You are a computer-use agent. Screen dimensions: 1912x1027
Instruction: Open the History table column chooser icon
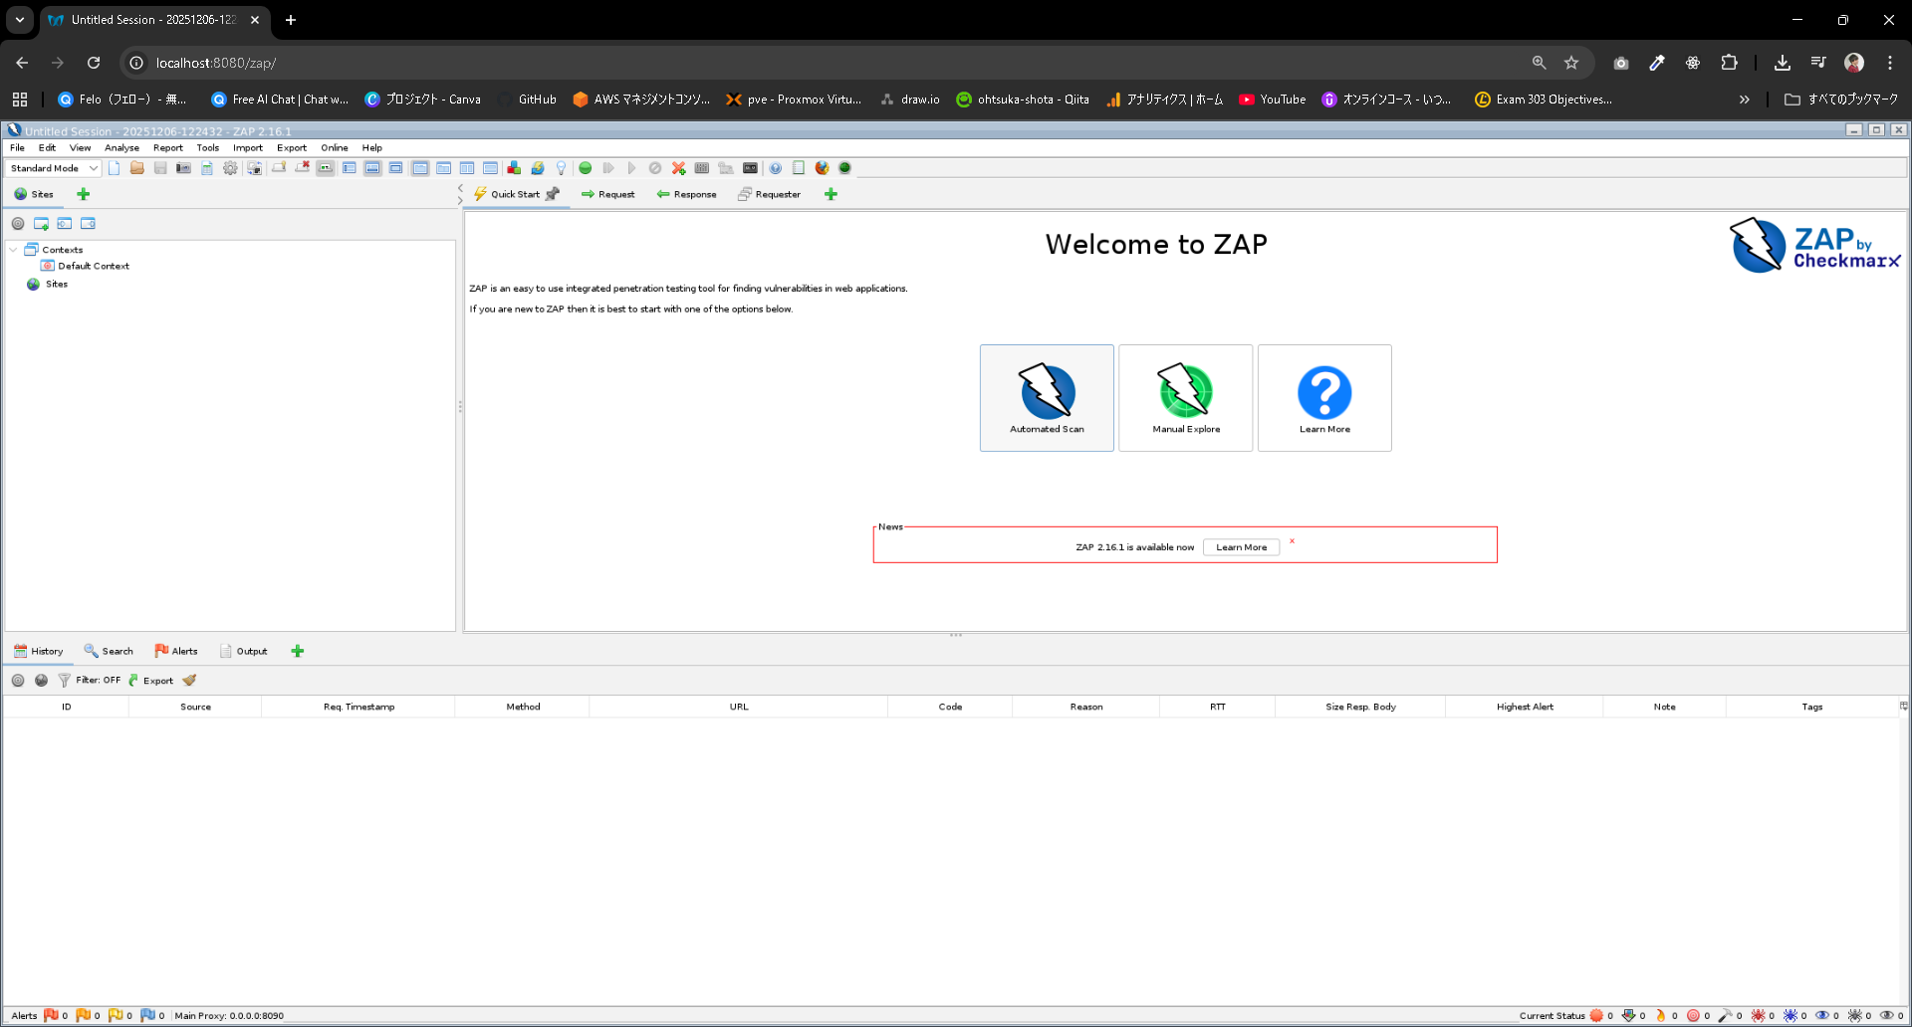pyautogui.click(x=1903, y=707)
